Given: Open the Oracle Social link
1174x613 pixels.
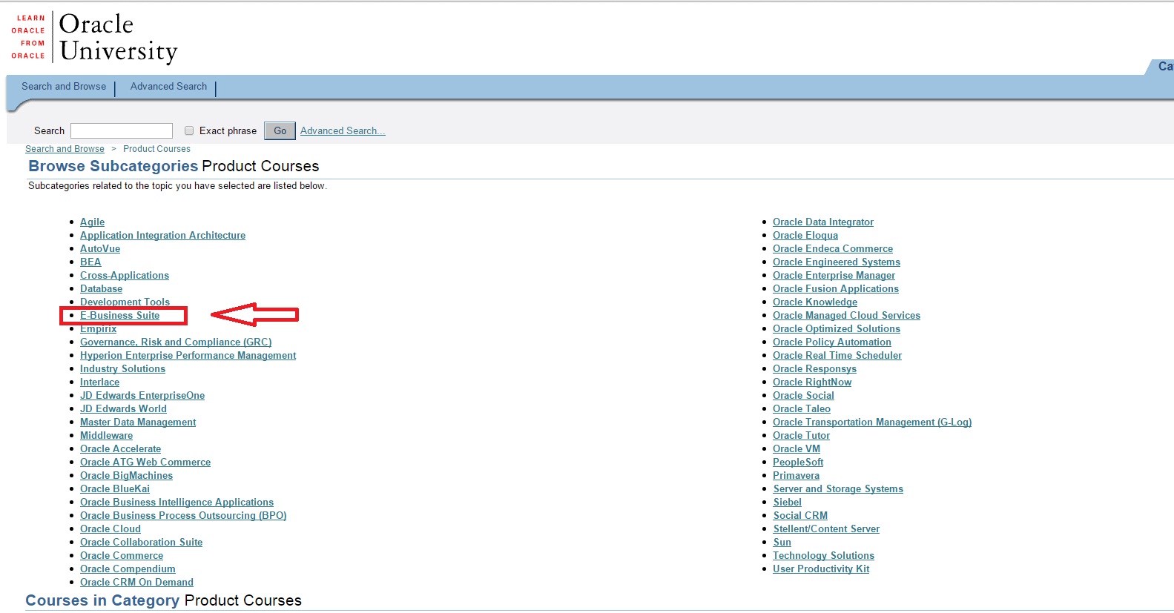Looking at the screenshot, I should click(x=803, y=396).
